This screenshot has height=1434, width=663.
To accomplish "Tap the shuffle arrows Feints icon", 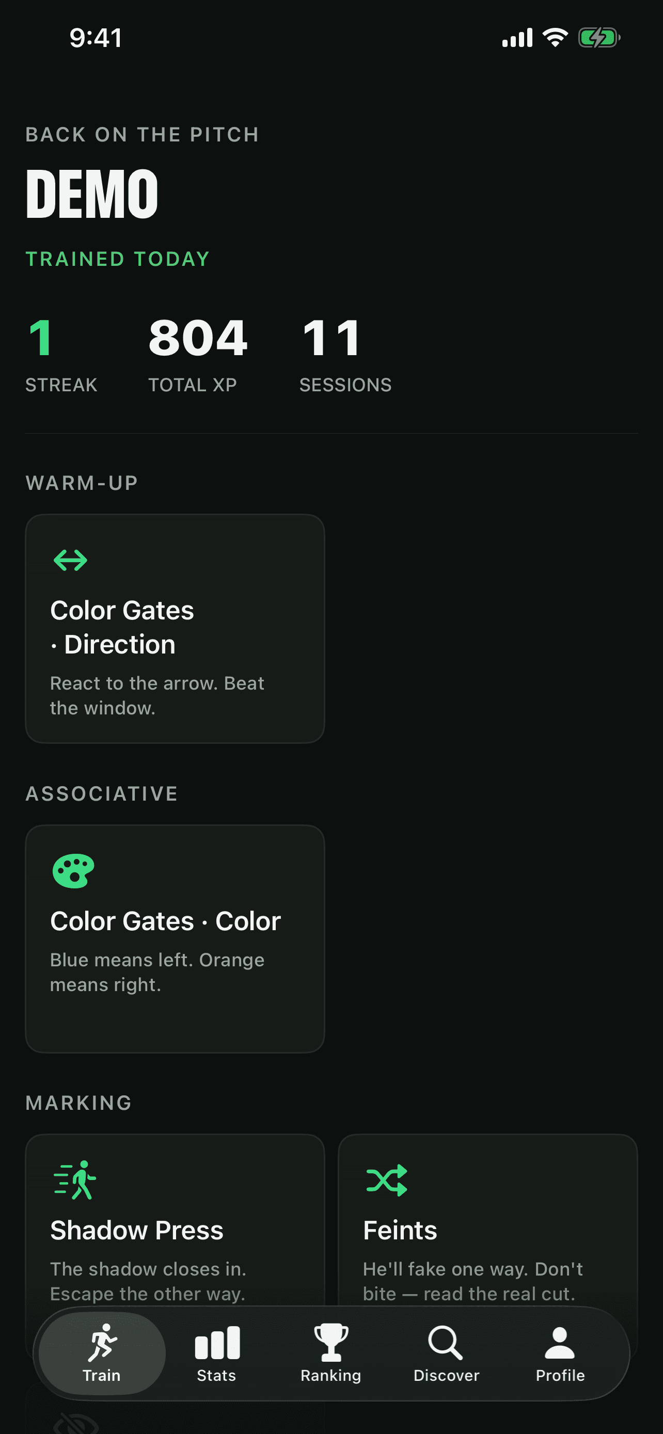I will pos(387,1180).
